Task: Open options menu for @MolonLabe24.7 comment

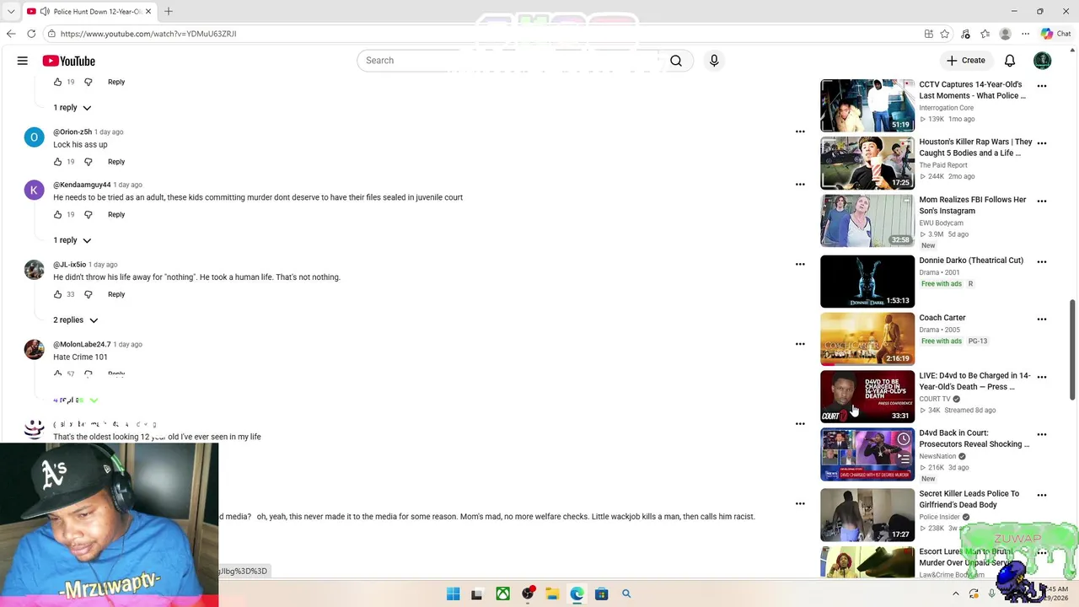Action: click(800, 344)
